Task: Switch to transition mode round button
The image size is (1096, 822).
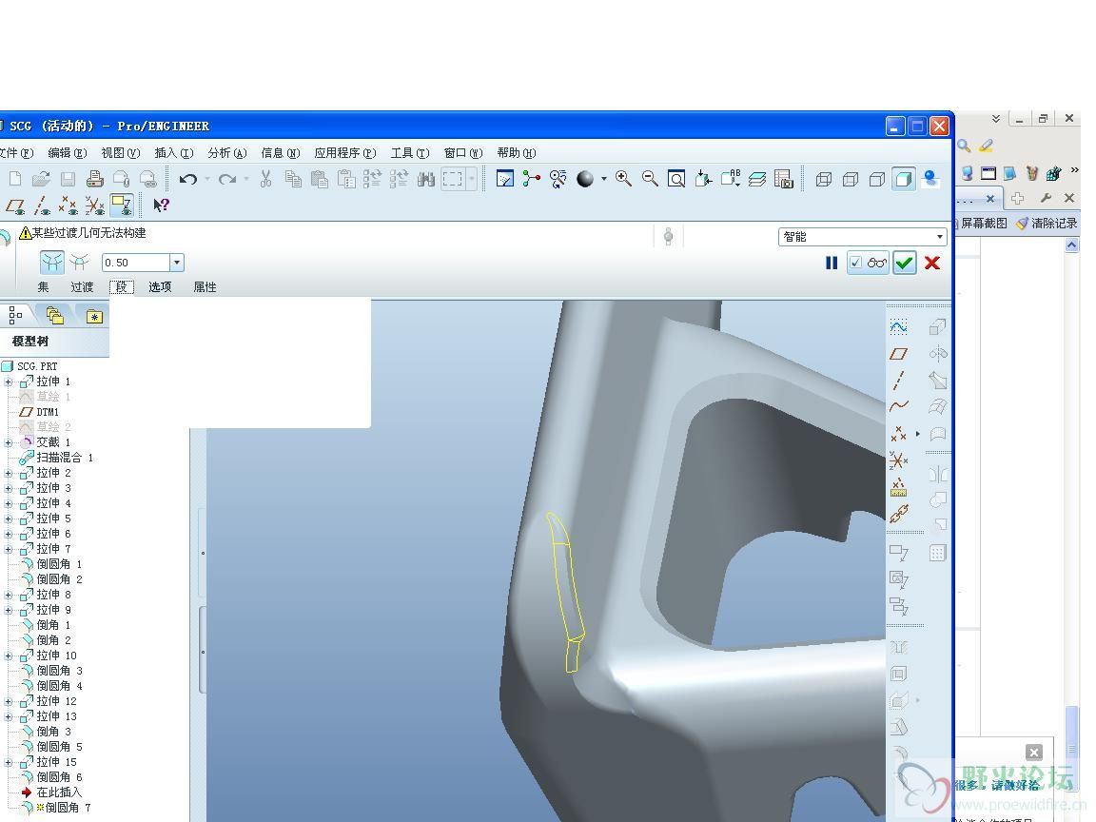Action: click(x=79, y=263)
